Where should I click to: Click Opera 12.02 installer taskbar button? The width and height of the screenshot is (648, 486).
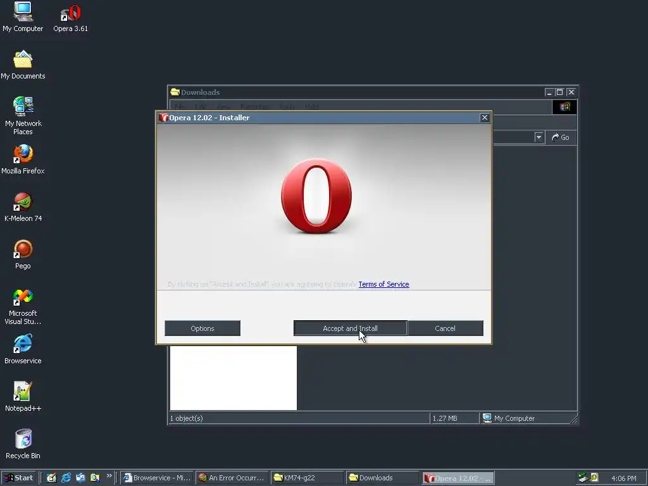(x=458, y=478)
